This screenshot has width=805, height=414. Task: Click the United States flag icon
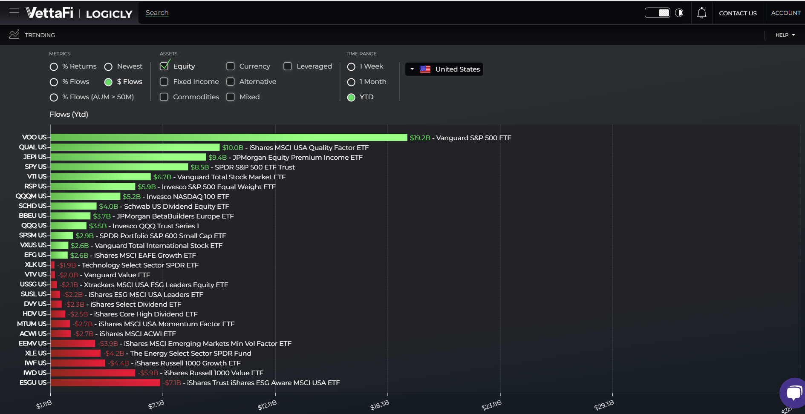425,69
